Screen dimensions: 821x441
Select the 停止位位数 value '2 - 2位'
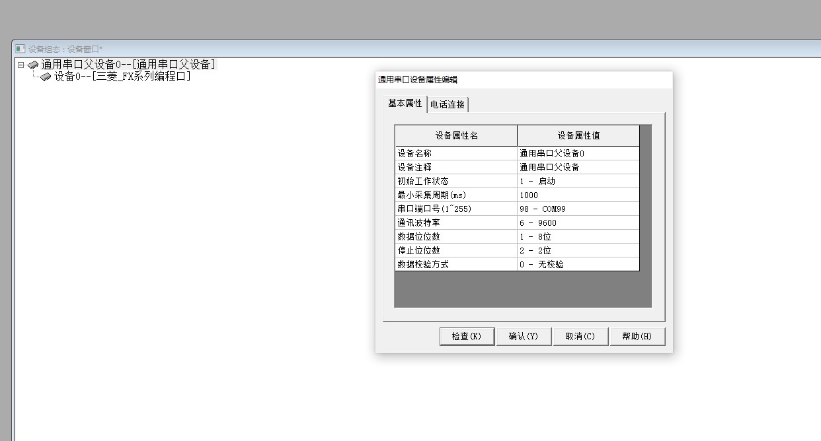pyautogui.click(x=578, y=250)
